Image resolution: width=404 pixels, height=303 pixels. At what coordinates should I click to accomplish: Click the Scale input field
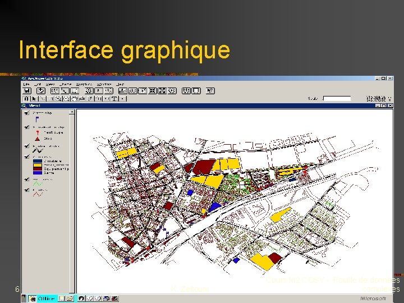coord(337,98)
